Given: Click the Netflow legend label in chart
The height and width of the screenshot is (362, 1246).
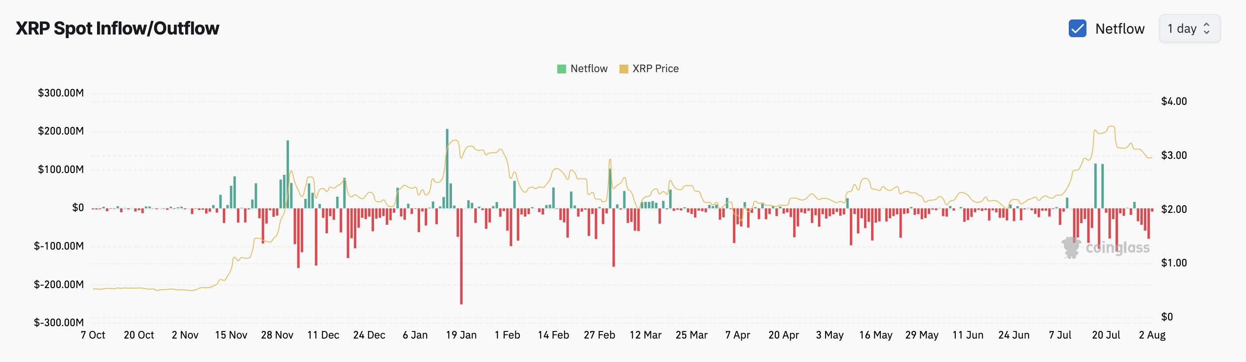Looking at the screenshot, I should (588, 69).
